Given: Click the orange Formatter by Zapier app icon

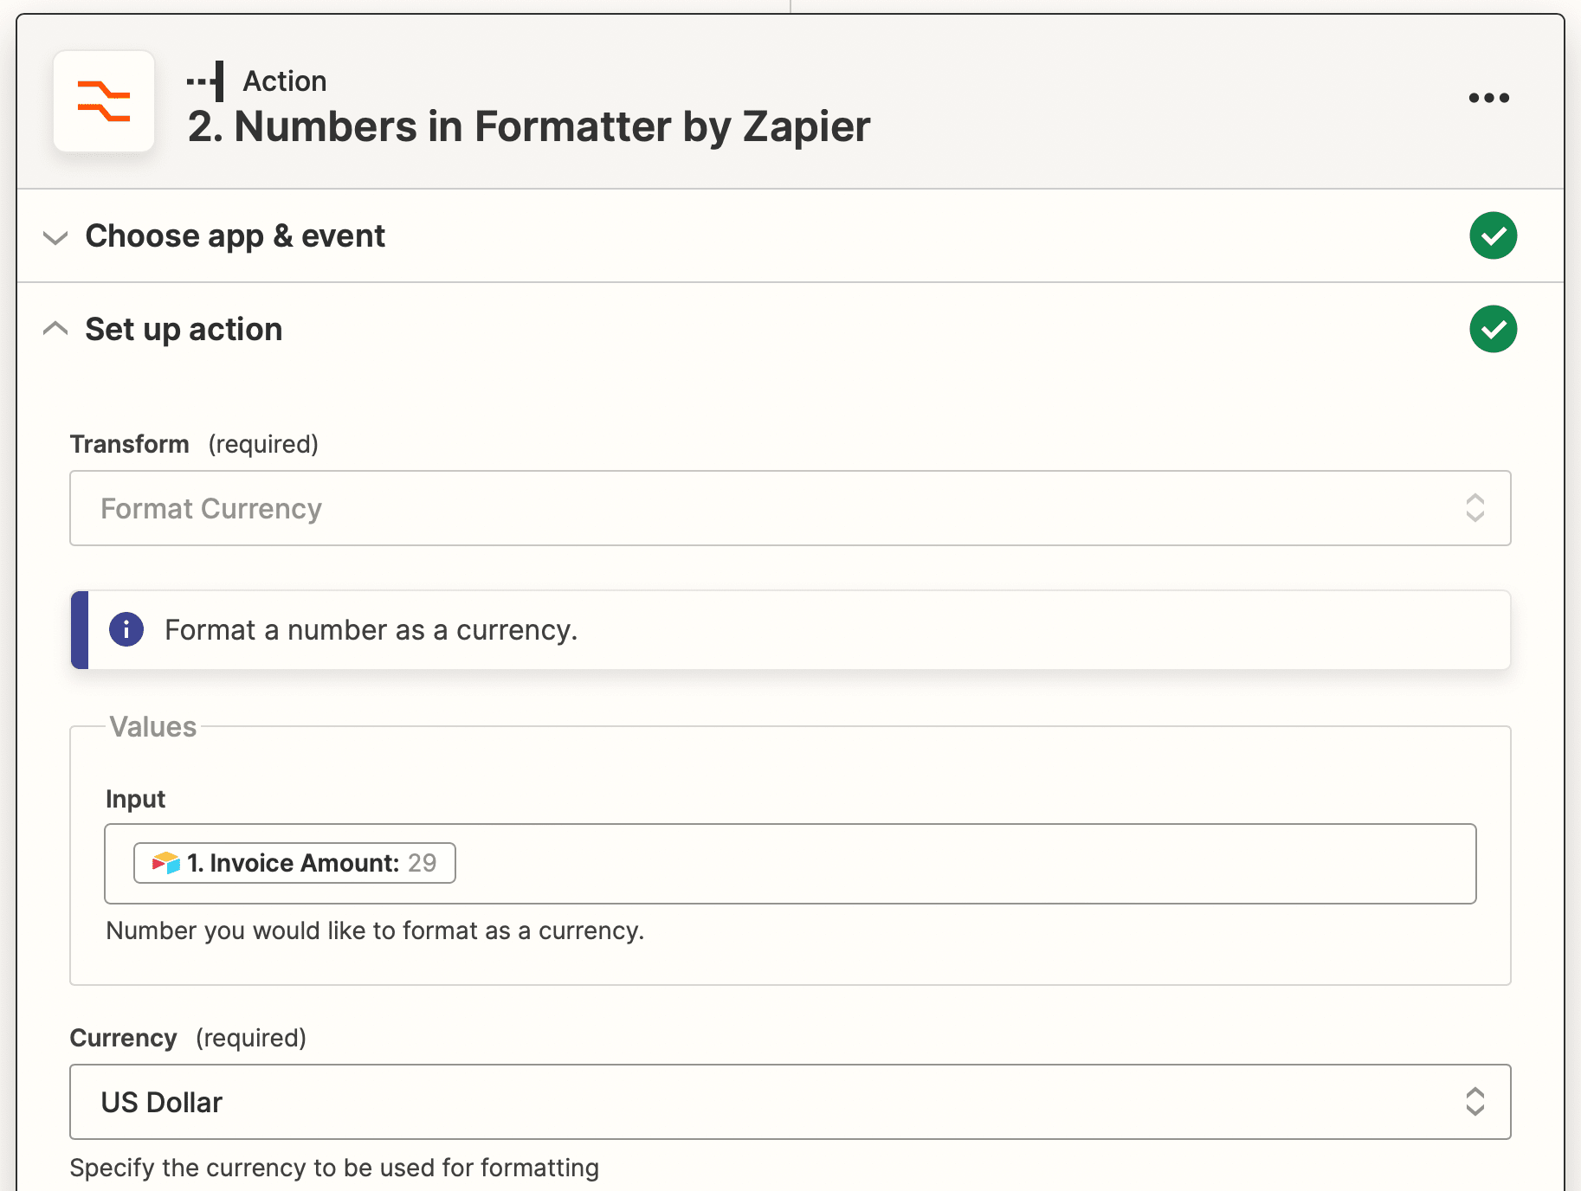Looking at the screenshot, I should point(104,101).
